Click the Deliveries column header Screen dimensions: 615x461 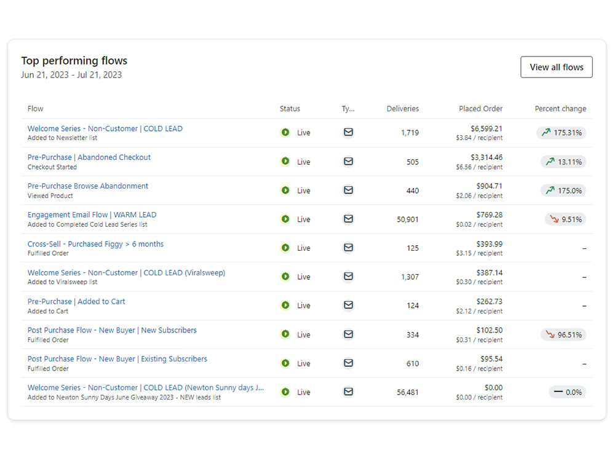pos(402,108)
